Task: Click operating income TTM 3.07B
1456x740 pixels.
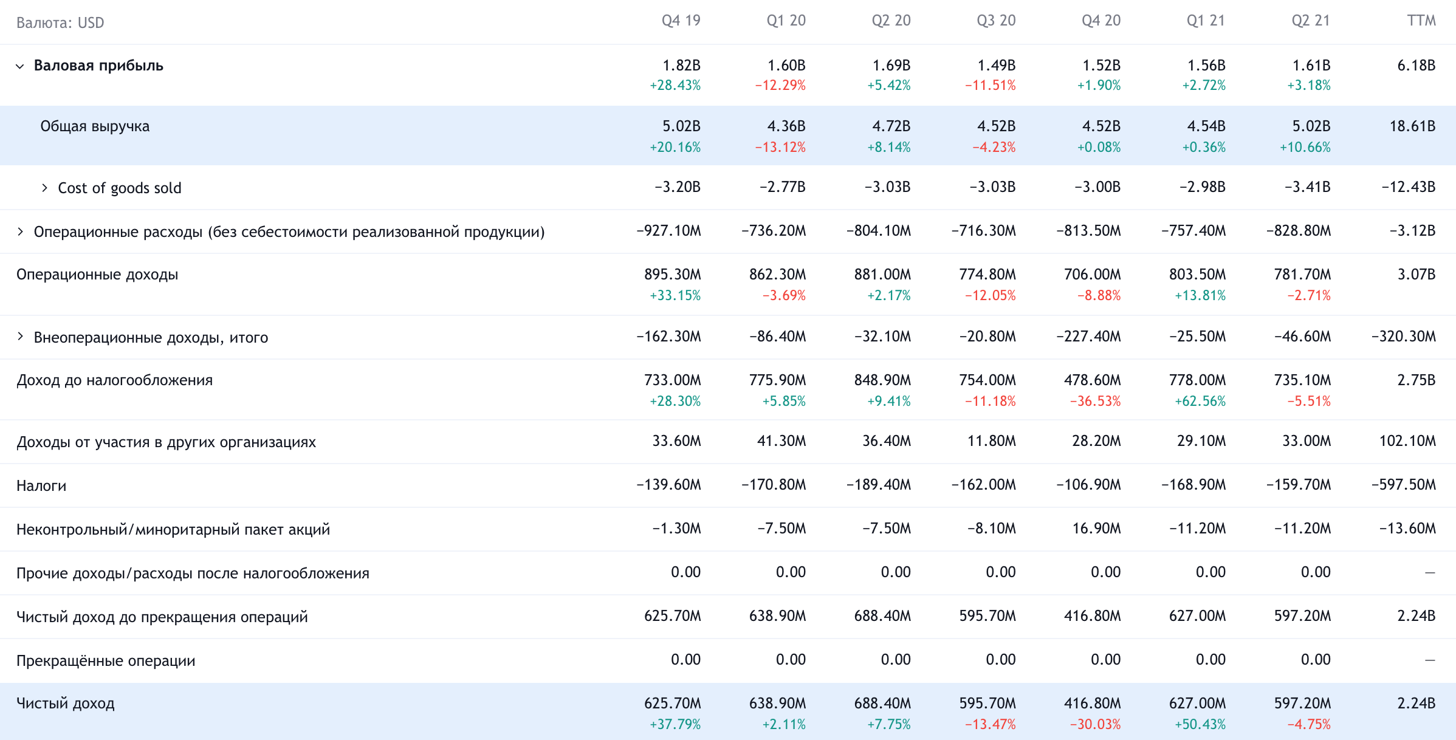Action: click(x=1416, y=275)
